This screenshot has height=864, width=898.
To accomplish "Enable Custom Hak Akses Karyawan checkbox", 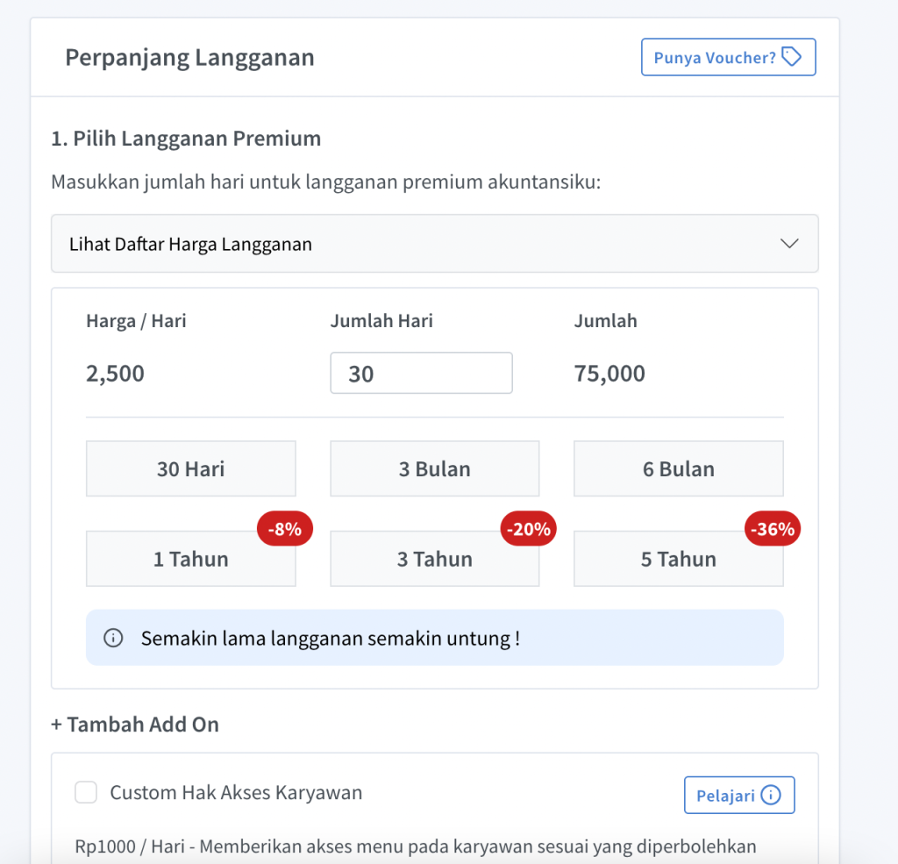I will click(86, 793).
